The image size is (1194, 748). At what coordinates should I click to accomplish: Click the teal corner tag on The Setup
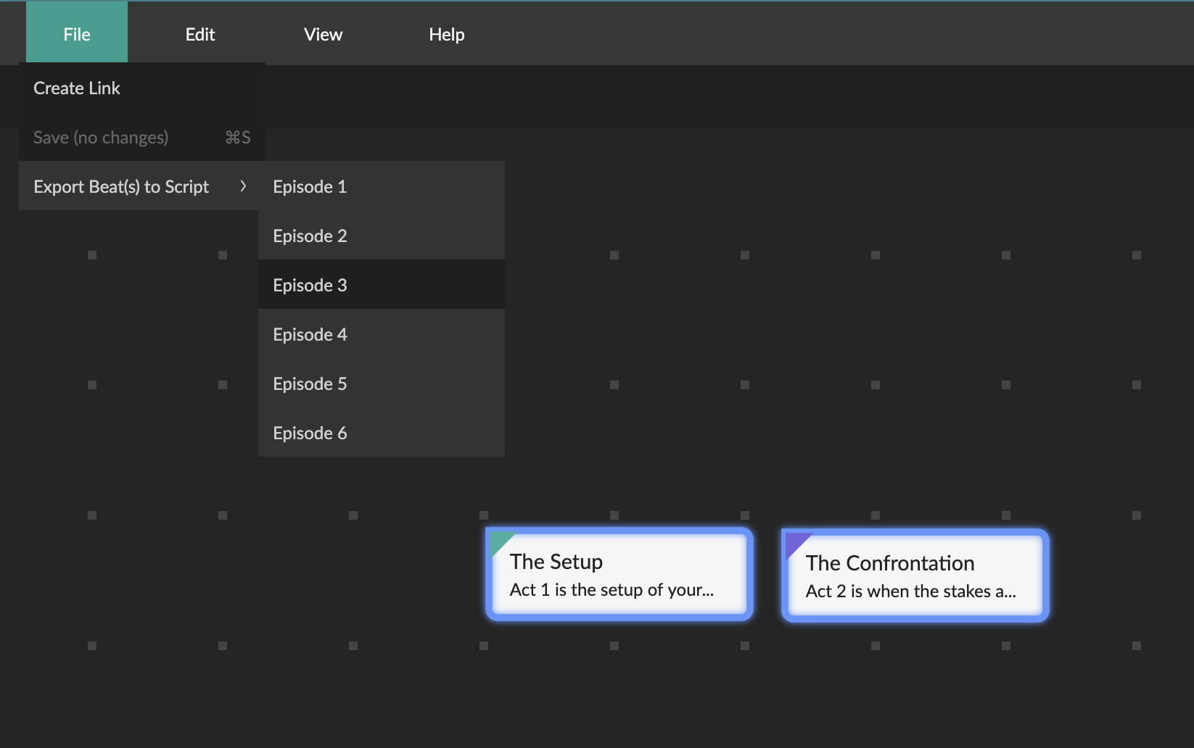pyautogui.click(x=500, y=542)
